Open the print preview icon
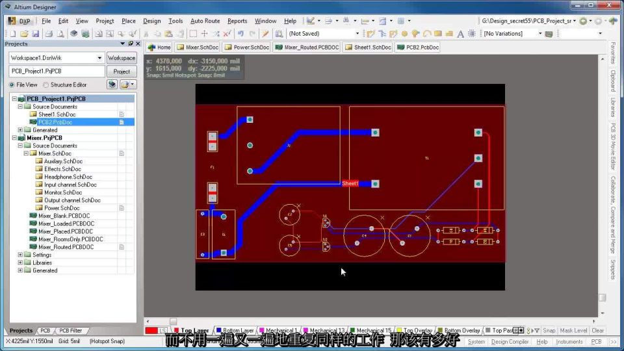The height and width of the screenshot is (351, 624). (60, 34)
